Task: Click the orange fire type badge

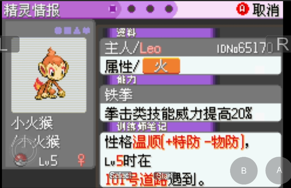Action: click(x=161, y=66)
